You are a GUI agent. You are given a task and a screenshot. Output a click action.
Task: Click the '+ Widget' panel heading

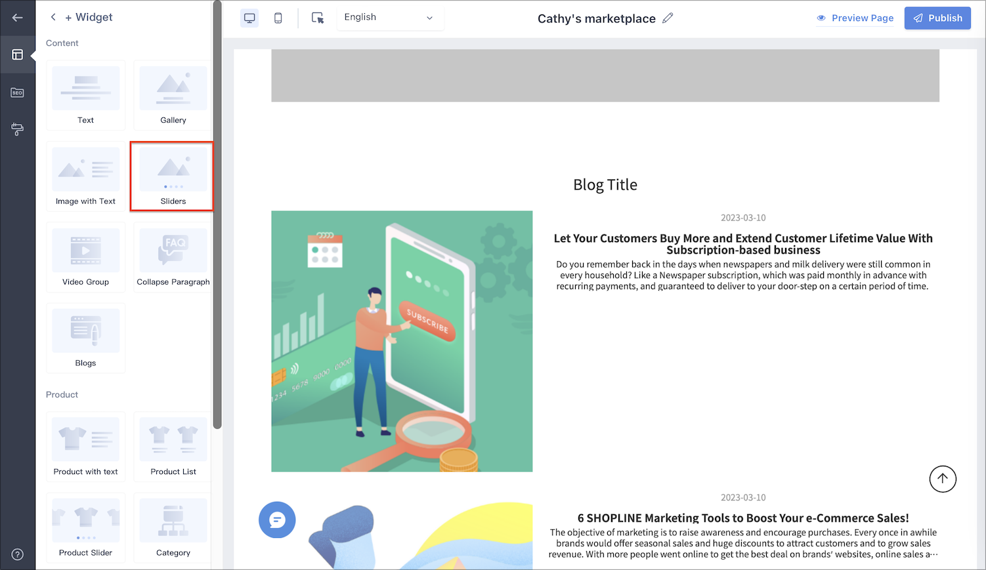click(x=89, y=18)
